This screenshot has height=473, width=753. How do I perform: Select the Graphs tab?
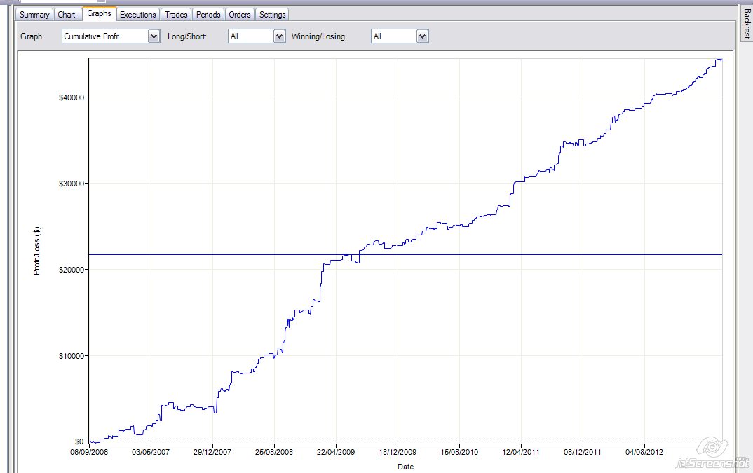click(x=99, y=14)
